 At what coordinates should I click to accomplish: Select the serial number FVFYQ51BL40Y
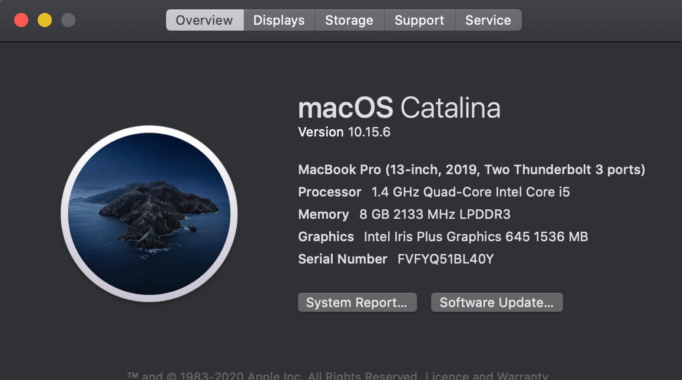445,259
